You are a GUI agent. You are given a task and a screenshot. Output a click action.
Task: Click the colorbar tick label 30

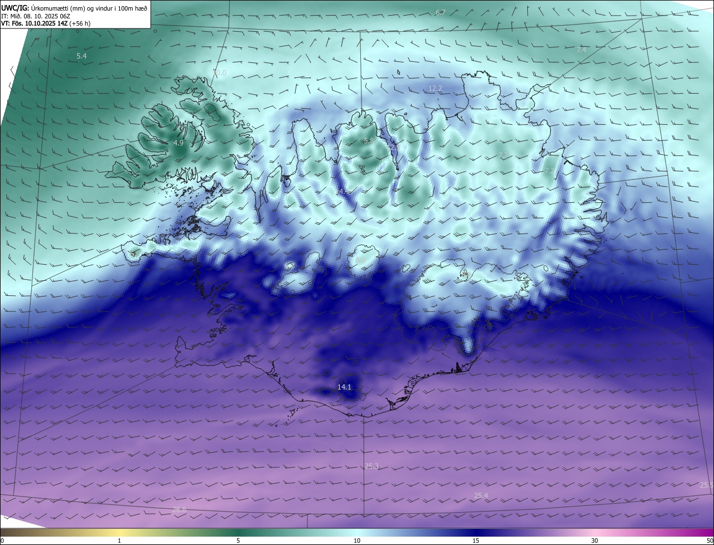tap(595, 541)
